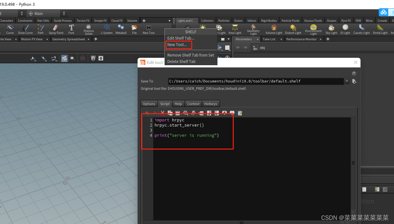This screenshot has height=224, width=394.
Task: Open the Particles shelf tab
Action: point(224,21)
